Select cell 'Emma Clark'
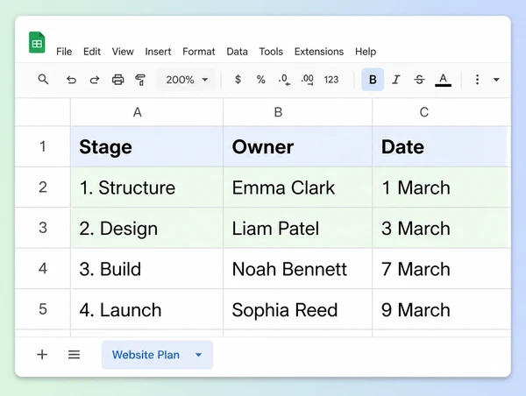Screen dimensions: 526x396 (x=297, y=187)
